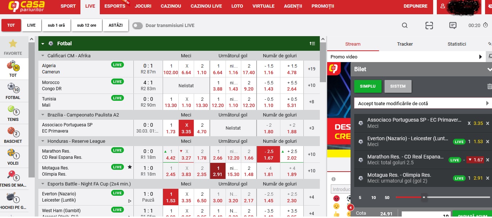
Task: Collapse Esports Battle - Night FA Cup
Action: pyautogui.click(x=43, y=184)
